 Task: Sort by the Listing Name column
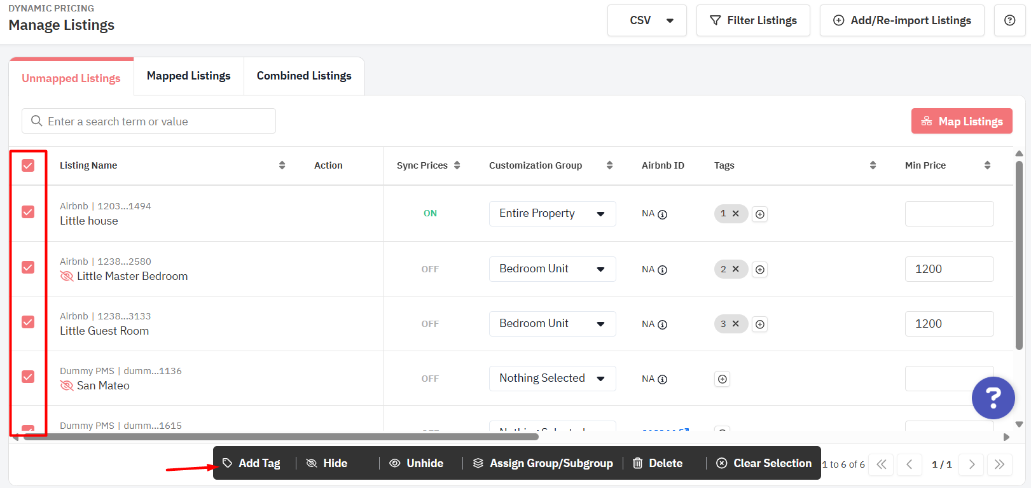pyautogui.click(x=282, y=165)
